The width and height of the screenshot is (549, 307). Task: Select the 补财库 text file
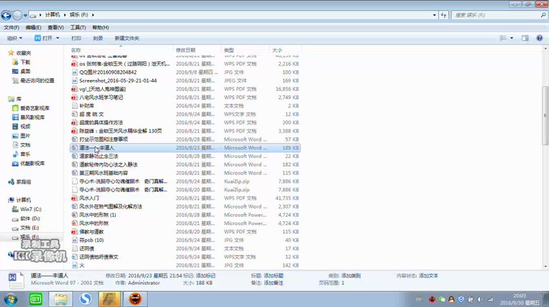click(x=87, y=106)
